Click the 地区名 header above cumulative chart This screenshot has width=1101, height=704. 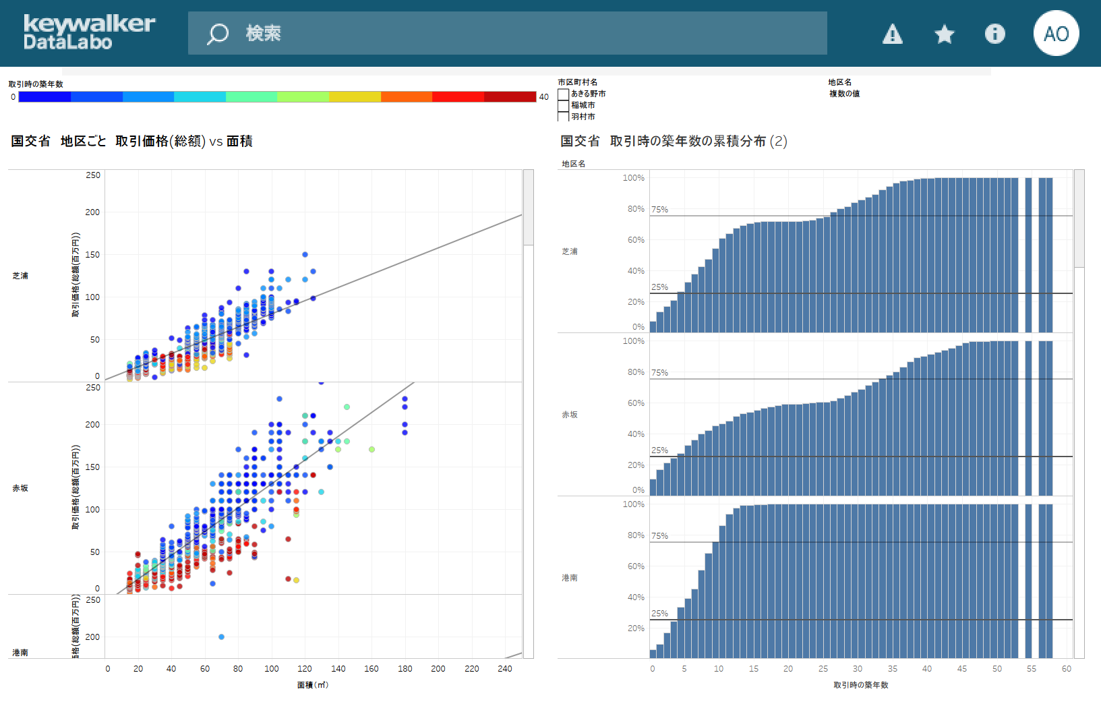574,164
